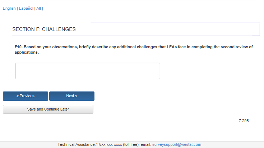The image size is (264, 148).
Task: Click the word "applications" ending the question
Action: pos(26,52)
